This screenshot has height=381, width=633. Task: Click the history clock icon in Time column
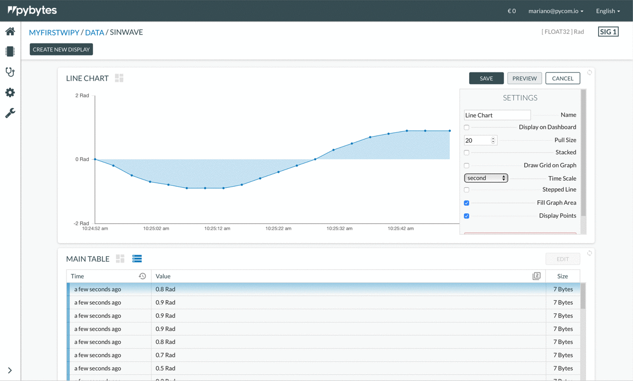pos(142,276)
